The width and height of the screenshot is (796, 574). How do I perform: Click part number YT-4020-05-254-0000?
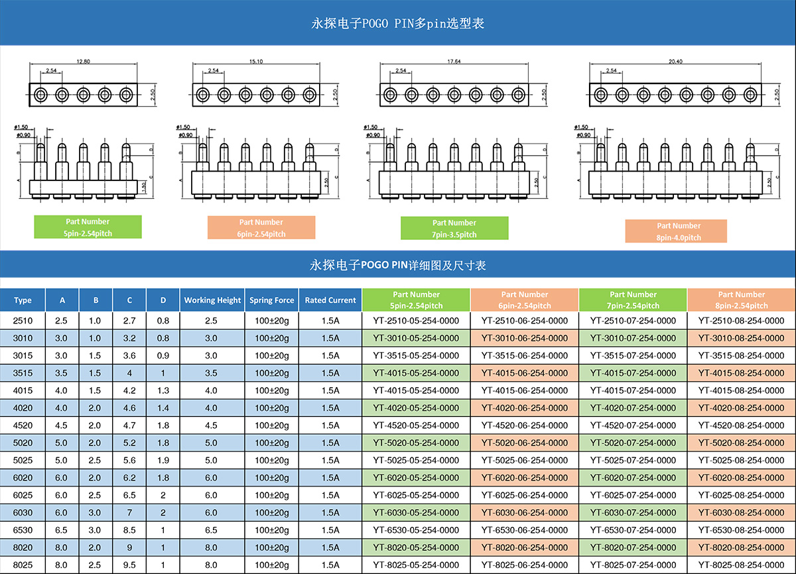tap(416, 408)
